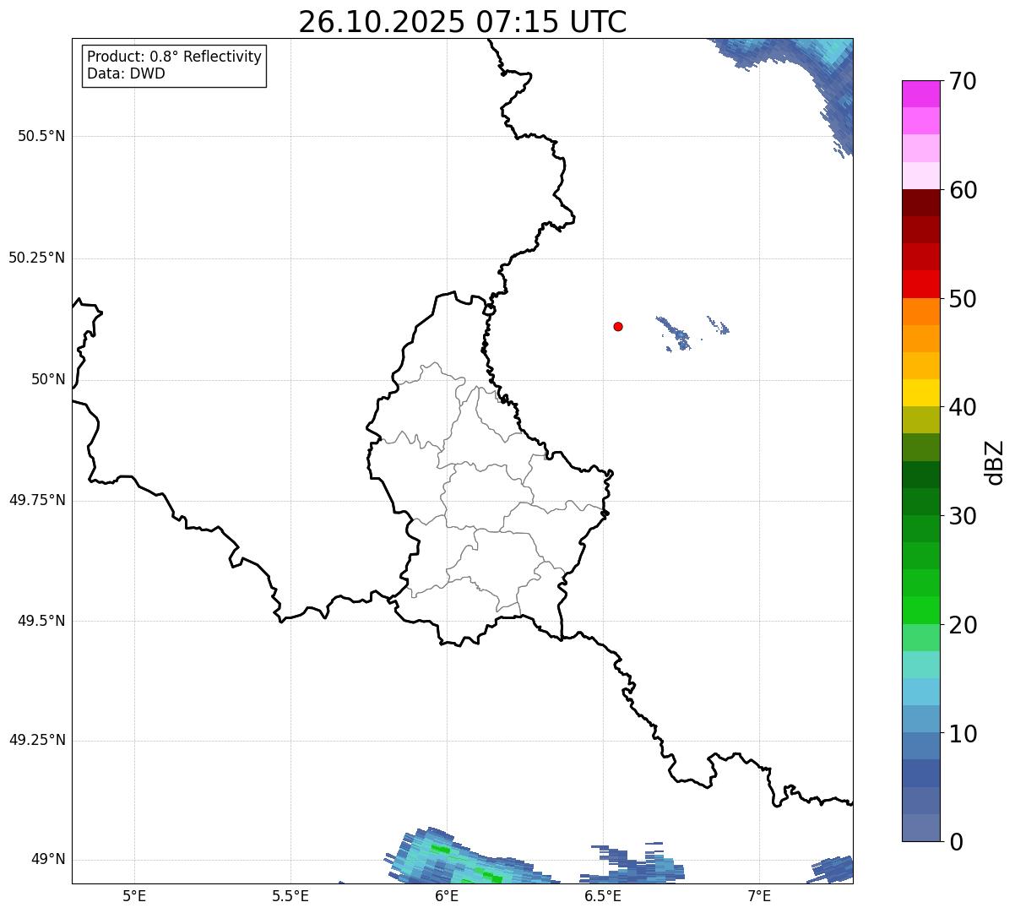
Task: Click the small radar echo east of the red dot
Action: point(675,332)
